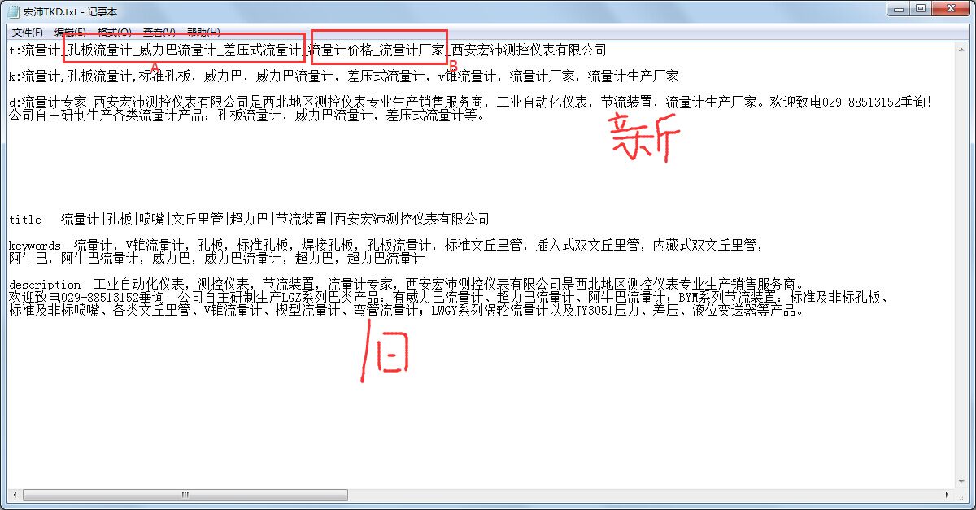Click the window title '宏沛TKD.txt - 记事本'
The width and height of the screenshot is (976, 510).
70,11
